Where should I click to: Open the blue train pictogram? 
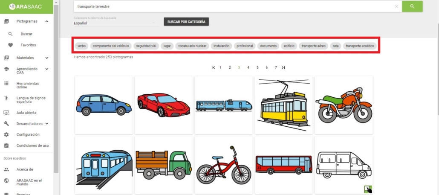224,105
